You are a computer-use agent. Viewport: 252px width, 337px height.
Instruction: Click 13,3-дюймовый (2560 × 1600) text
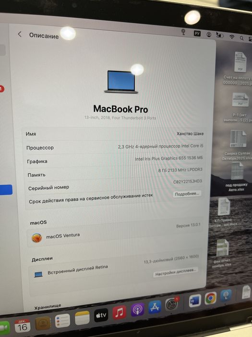point(171,259)
